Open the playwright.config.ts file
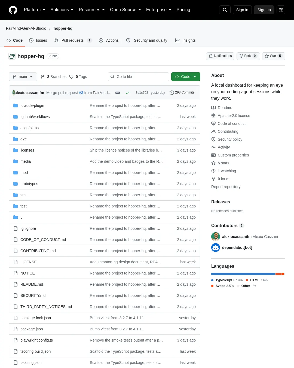294x368 pixels. (x=36, y=340)
